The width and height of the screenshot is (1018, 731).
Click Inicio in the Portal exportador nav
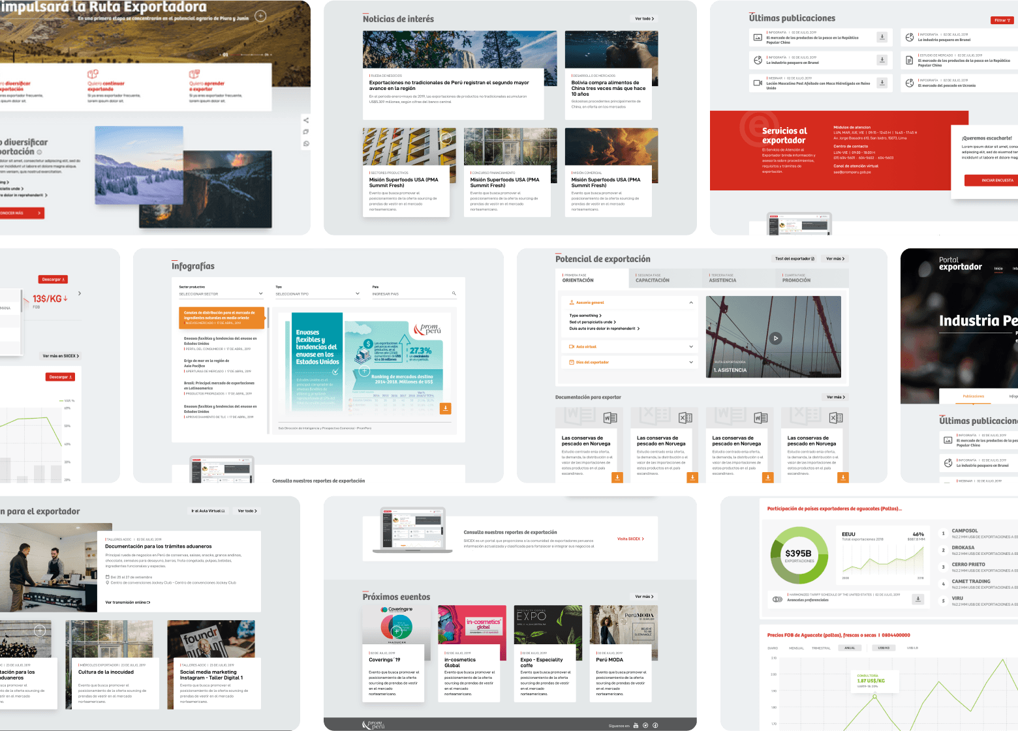[x=998, y=268]
